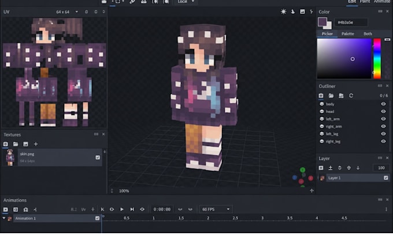Jump to the timeline start
This screenshot has height=236, width=393.
[102, 209]
